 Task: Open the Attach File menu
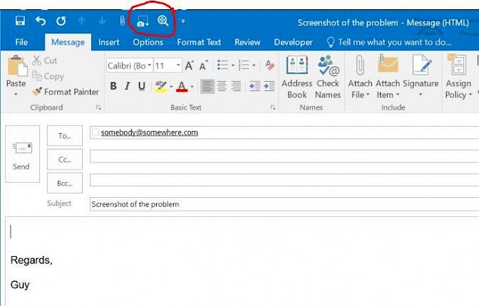tap(360, 77)
